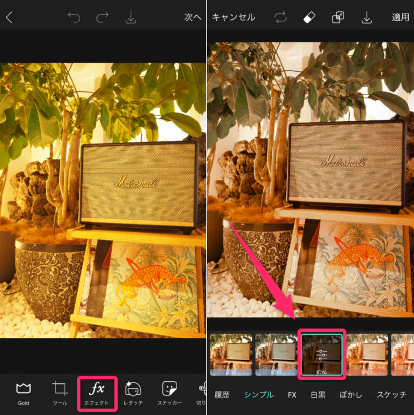This screenshot has width=414, height=415.
Task: Click the redo arrow icon
Action: [x=102, y=17]
